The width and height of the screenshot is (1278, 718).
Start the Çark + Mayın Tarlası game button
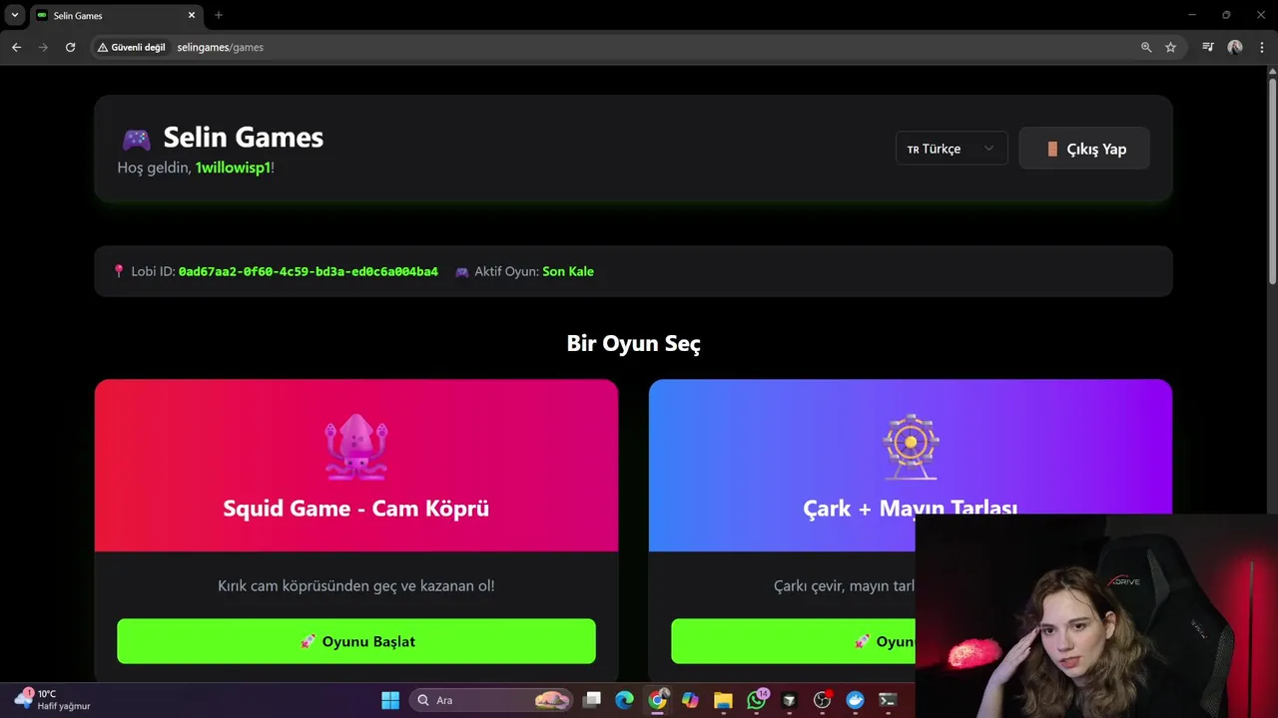[793, 641]
